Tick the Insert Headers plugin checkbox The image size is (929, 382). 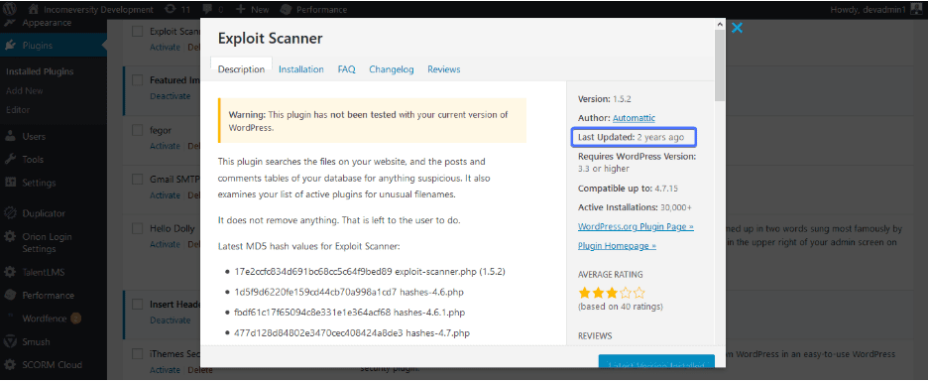point(138,305)
